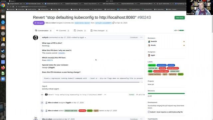Click the area/kubectl label in sidebar
The width and height of the screenshot is (213, 120).
pos(161,65)
